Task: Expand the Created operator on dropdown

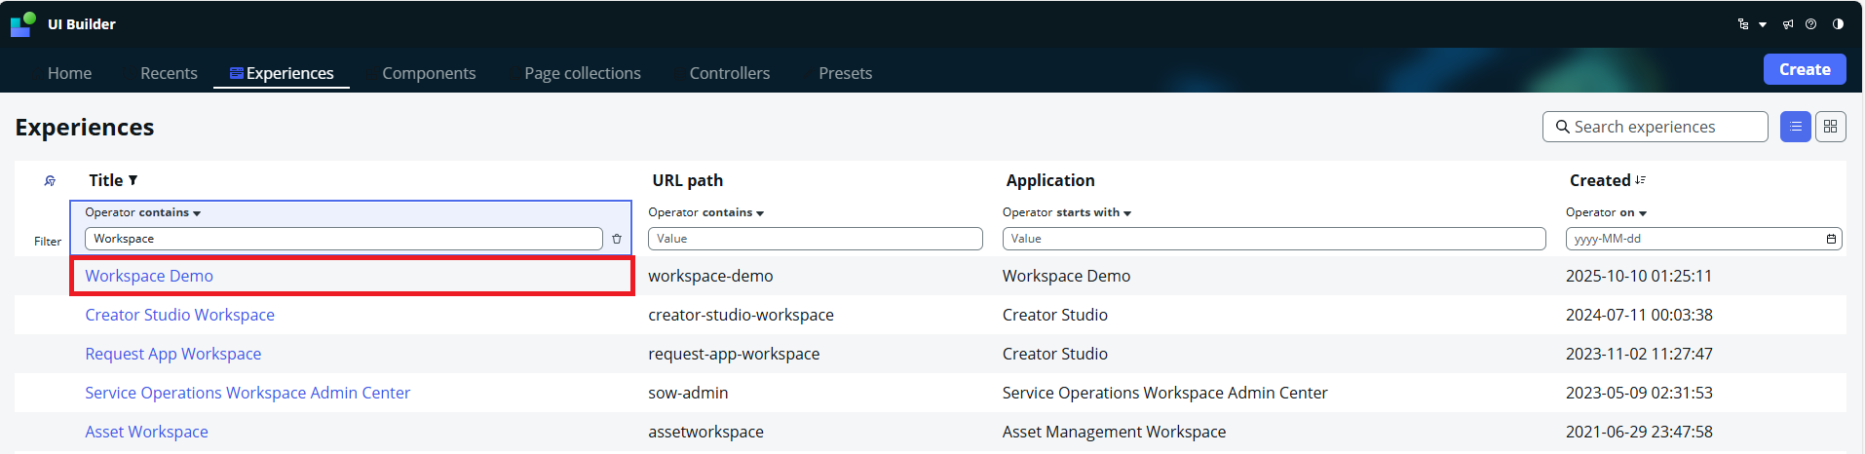Action: point(1606,212)
